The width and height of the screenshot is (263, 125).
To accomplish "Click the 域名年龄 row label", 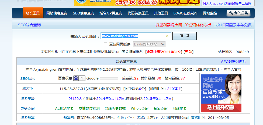I will pyautogui.click(x=27, y=99).
